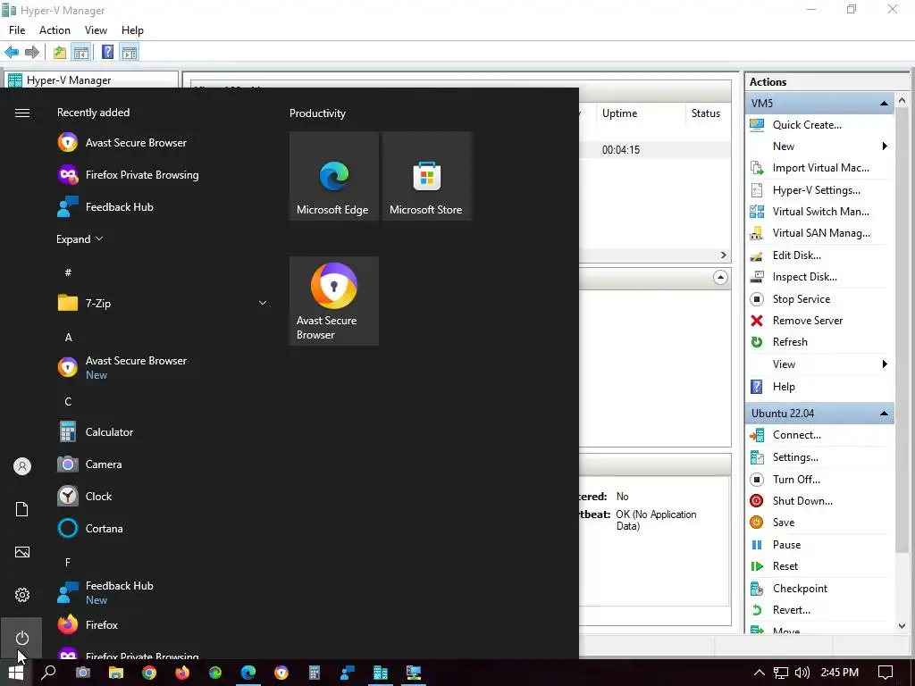
Task: Open the Action menu
Action: point(55,30)
